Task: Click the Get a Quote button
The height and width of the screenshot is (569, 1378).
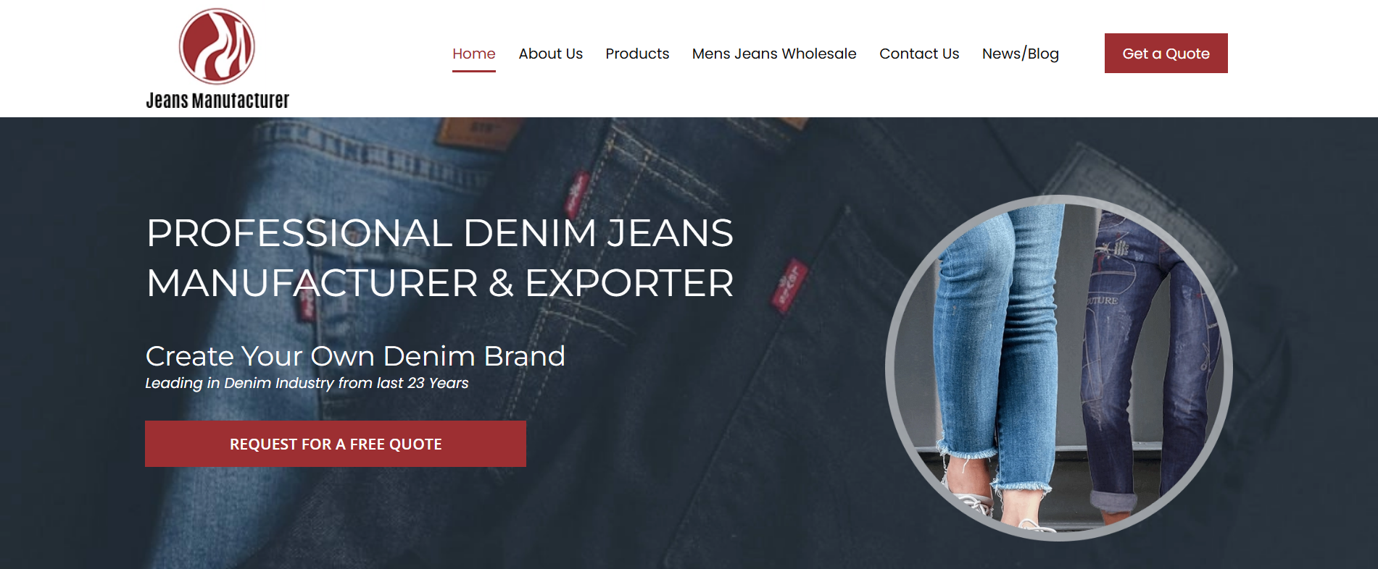Action: (1166, 53)
